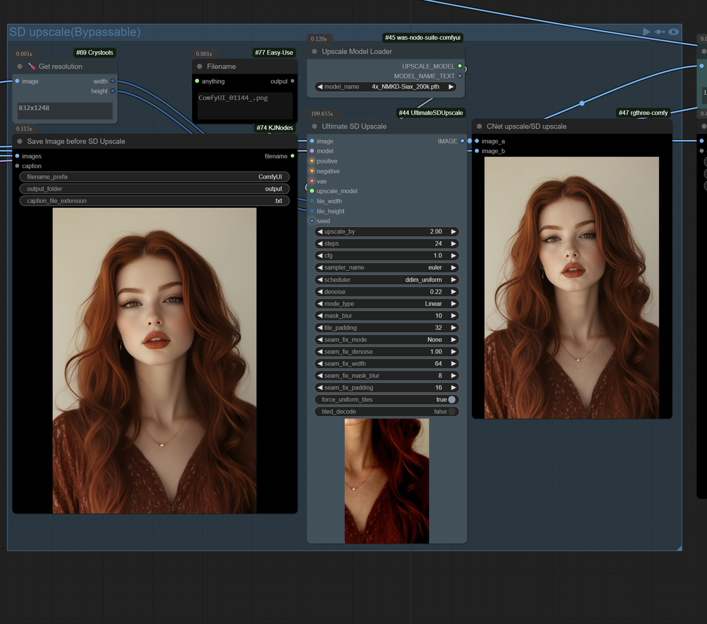Enable the tiled_decode switch
The height and width of the screenshot is (624, 707).
[x=452, y=412]
